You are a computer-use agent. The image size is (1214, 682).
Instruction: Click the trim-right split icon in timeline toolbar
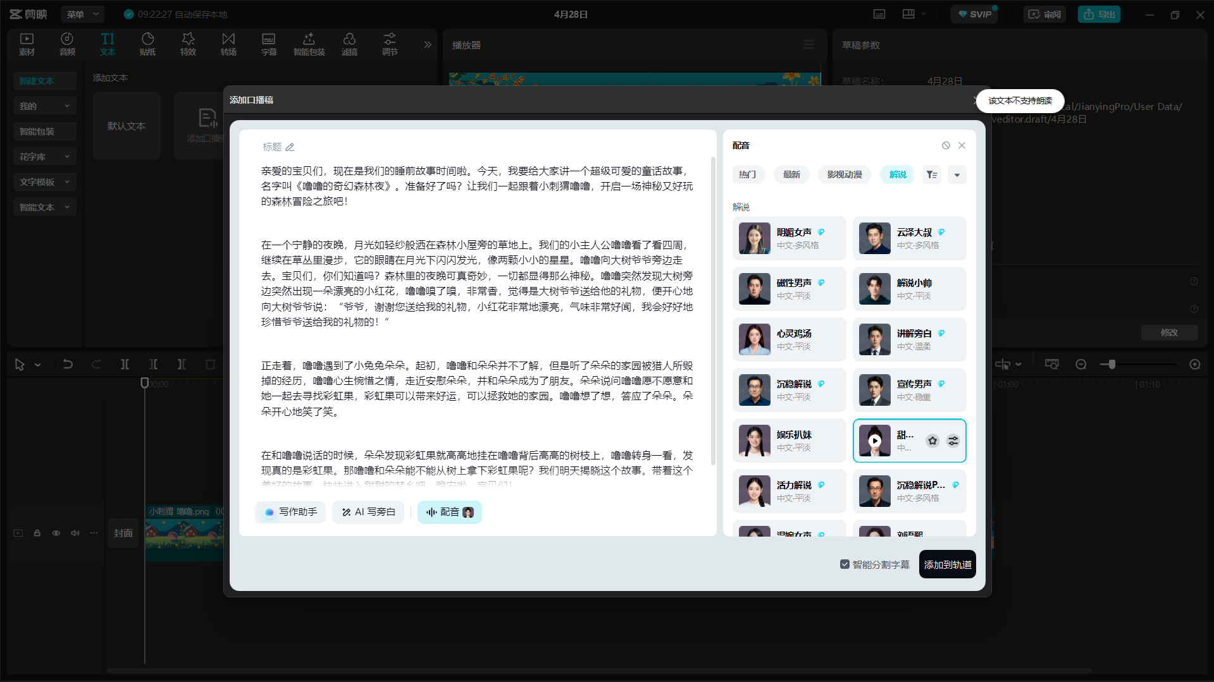click(182, 364)
